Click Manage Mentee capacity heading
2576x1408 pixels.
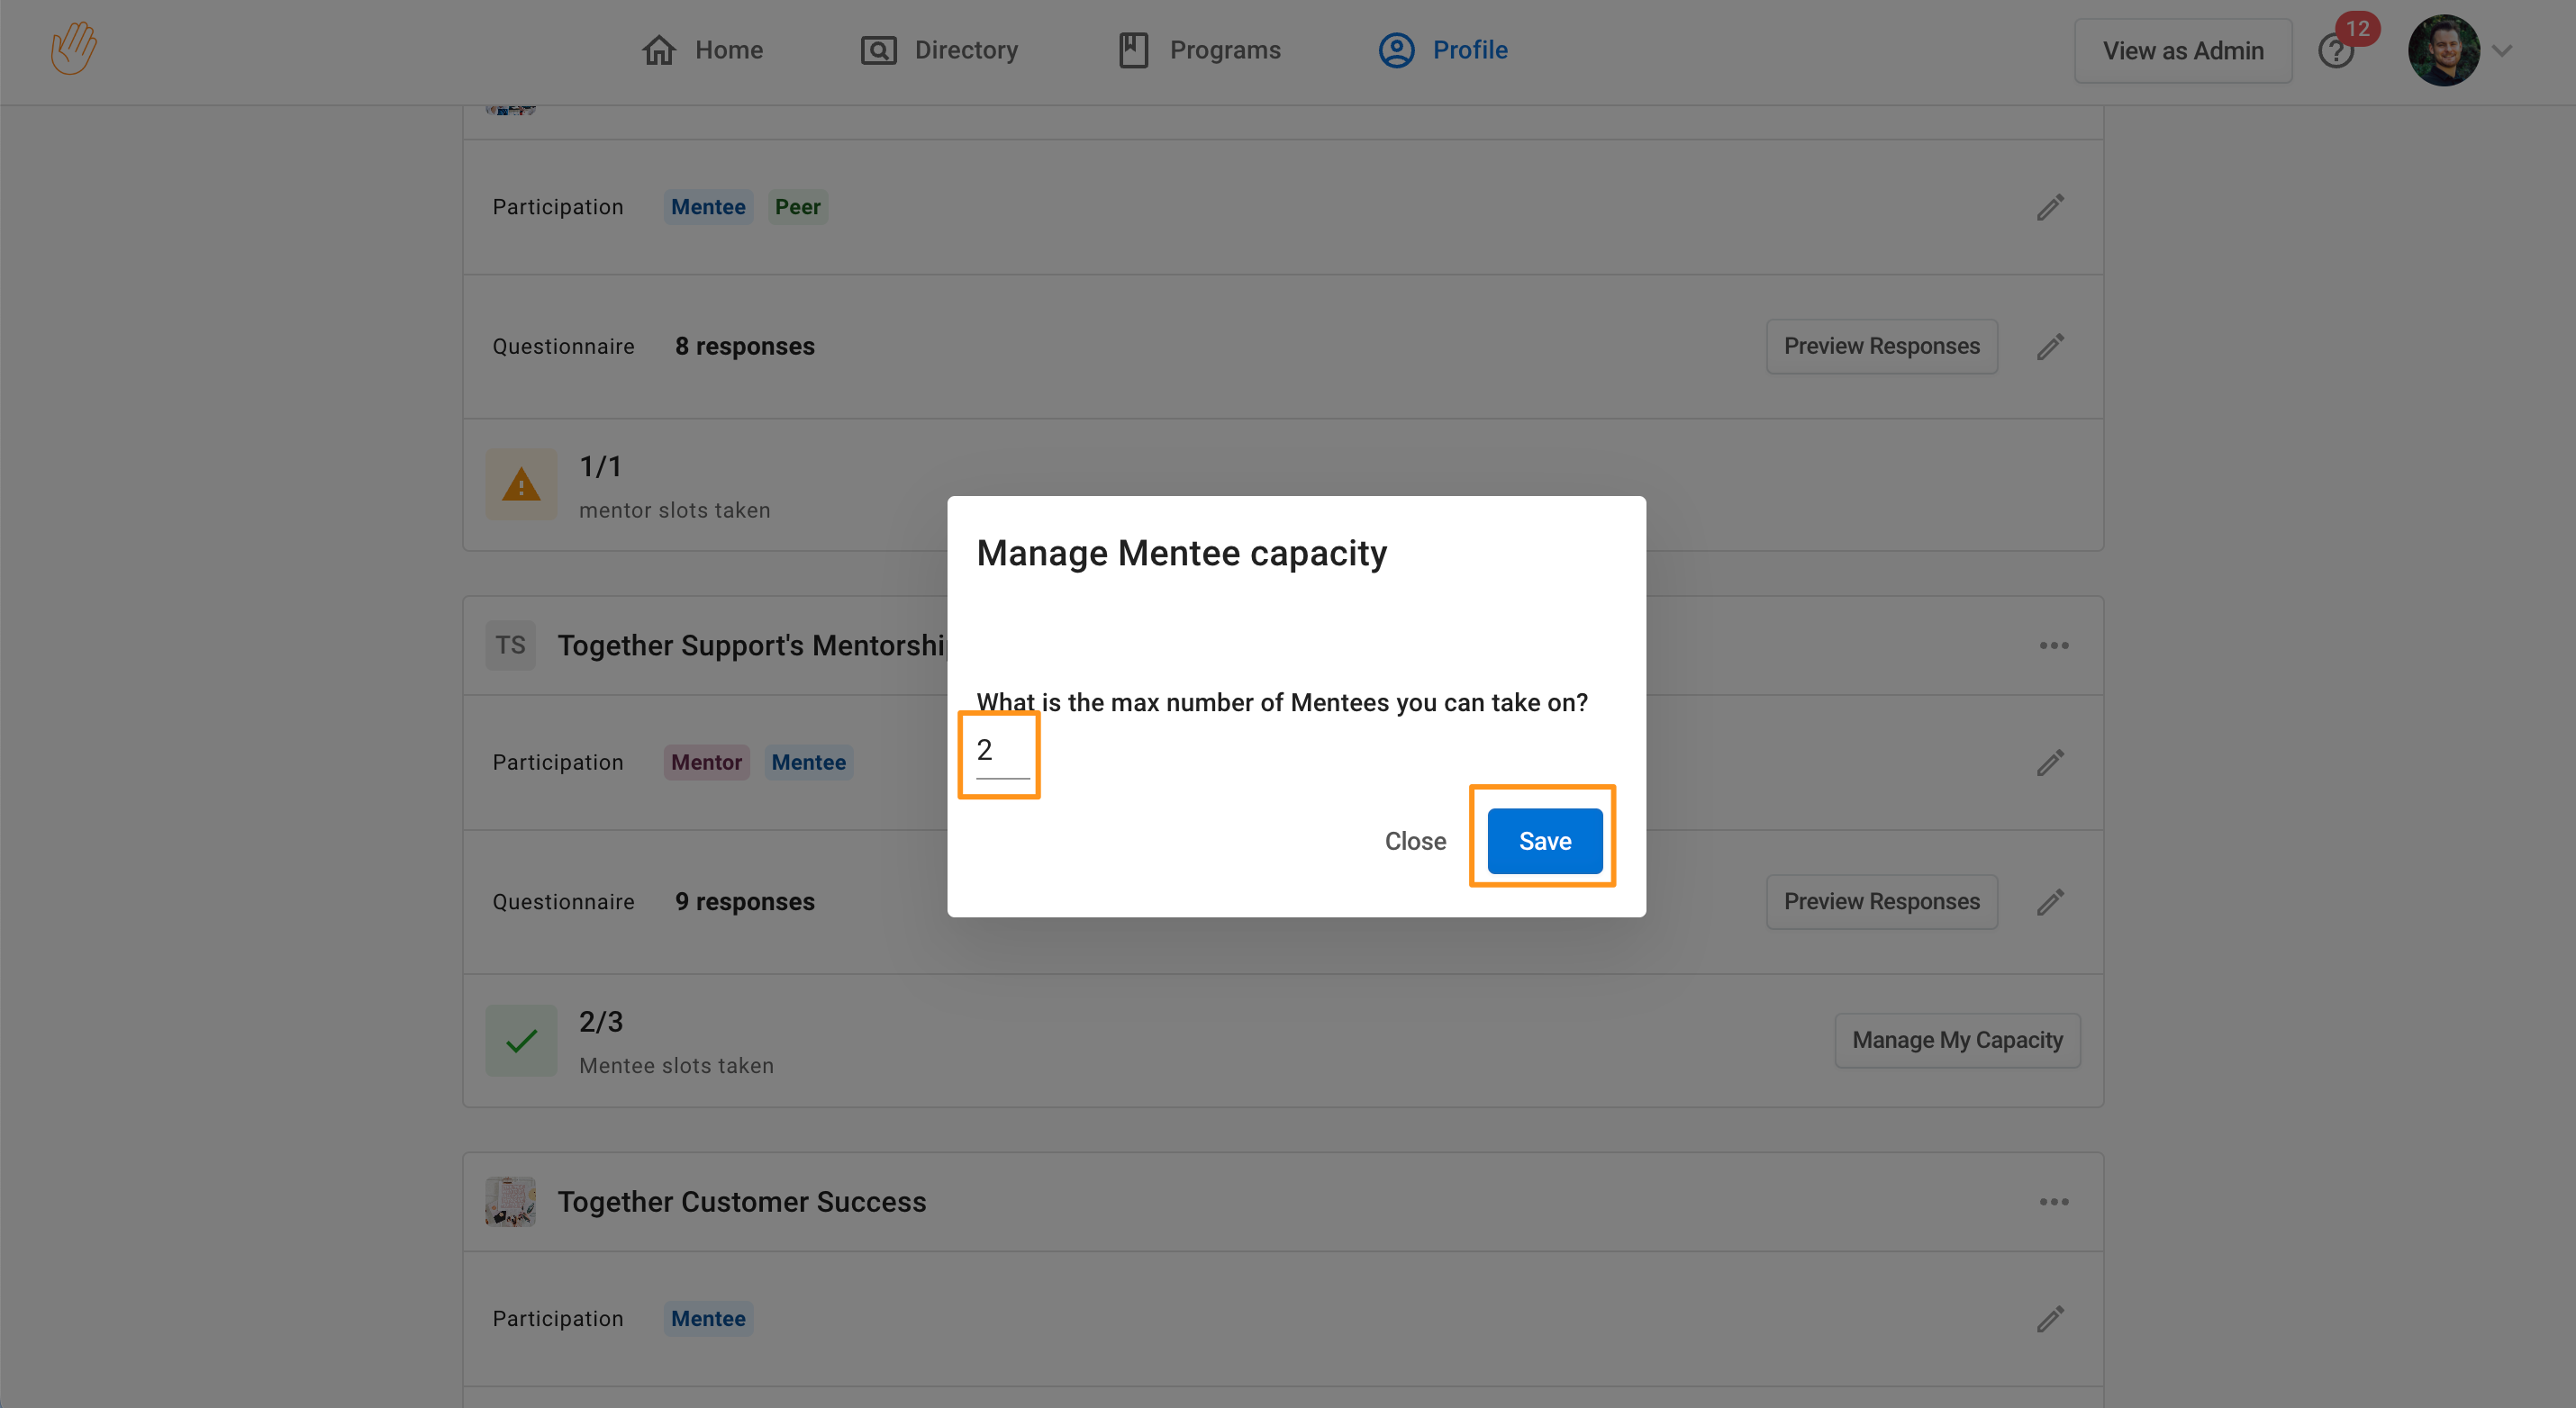point(1182,553)
